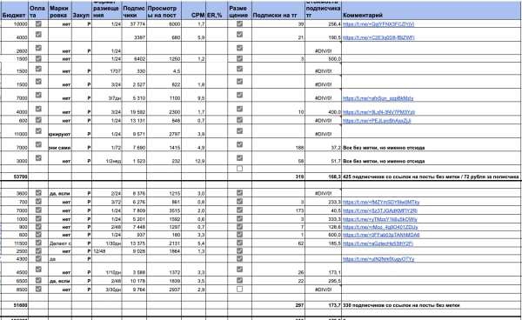
Task: Tick the empty Размещение checkbox above the 53700 total
Action: click(x=239, y=169)
